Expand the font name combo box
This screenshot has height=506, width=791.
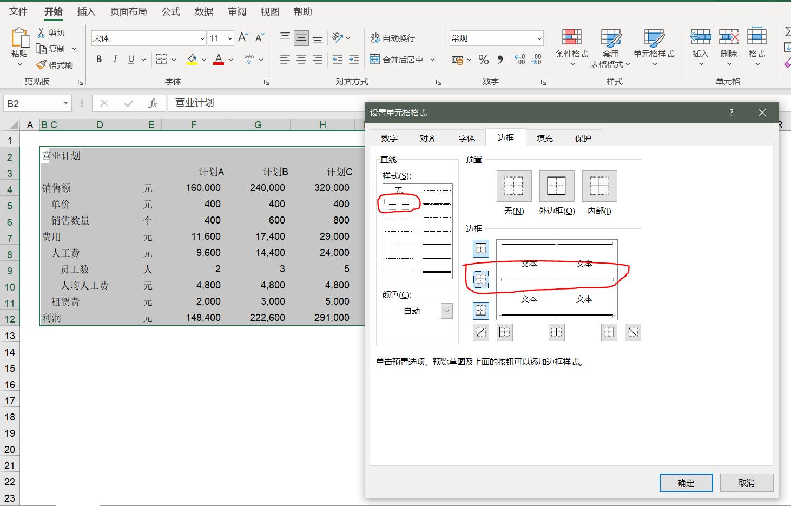pyautogui.click(x=202, y=38)
